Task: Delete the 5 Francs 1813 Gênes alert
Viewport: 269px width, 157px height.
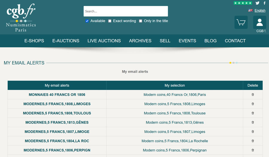Action: click(253, 123)
